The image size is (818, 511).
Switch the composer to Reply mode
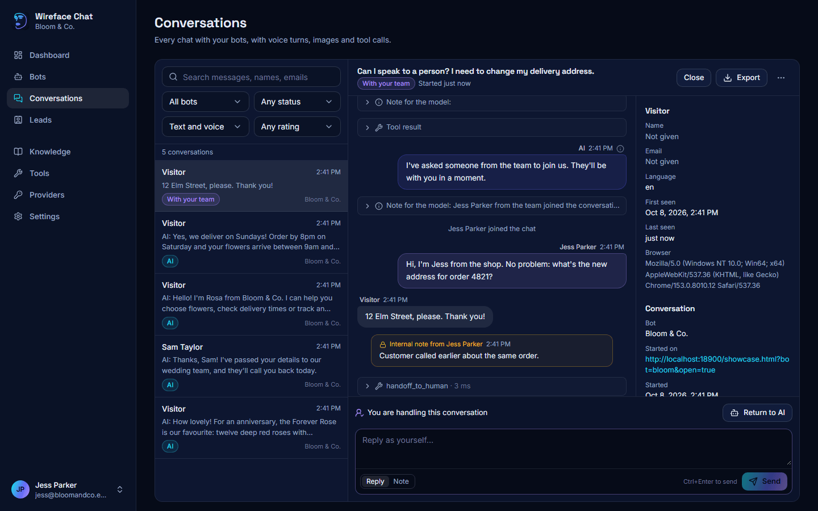(375, 481)
